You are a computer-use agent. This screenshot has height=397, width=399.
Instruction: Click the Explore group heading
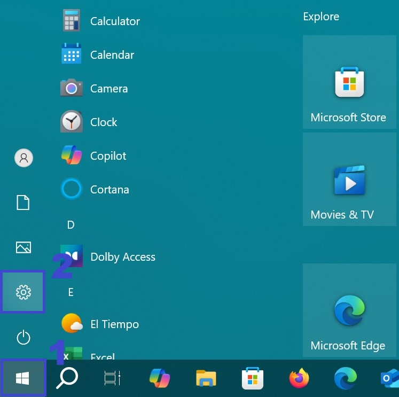click(321, 17)
